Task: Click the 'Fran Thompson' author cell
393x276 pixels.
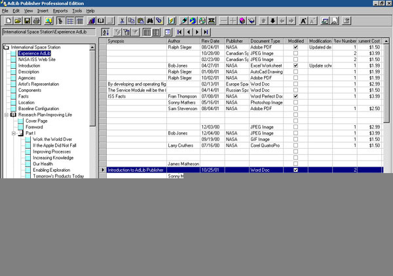Action: click(182, 96)
